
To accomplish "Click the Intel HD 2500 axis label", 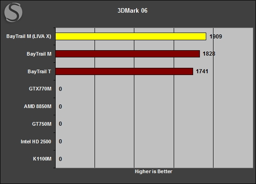I will tap(36, 142).
